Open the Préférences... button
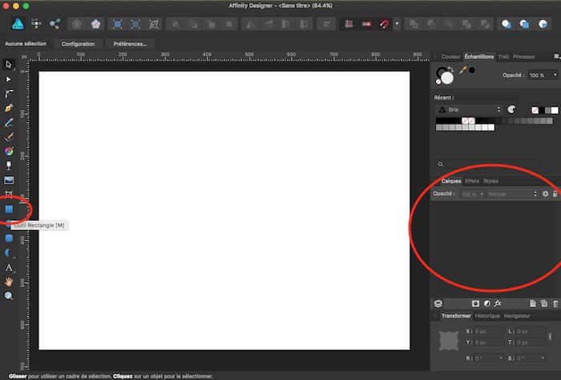Image resolution: width=561 pixels, height=380 pixels. click(130, 43)
